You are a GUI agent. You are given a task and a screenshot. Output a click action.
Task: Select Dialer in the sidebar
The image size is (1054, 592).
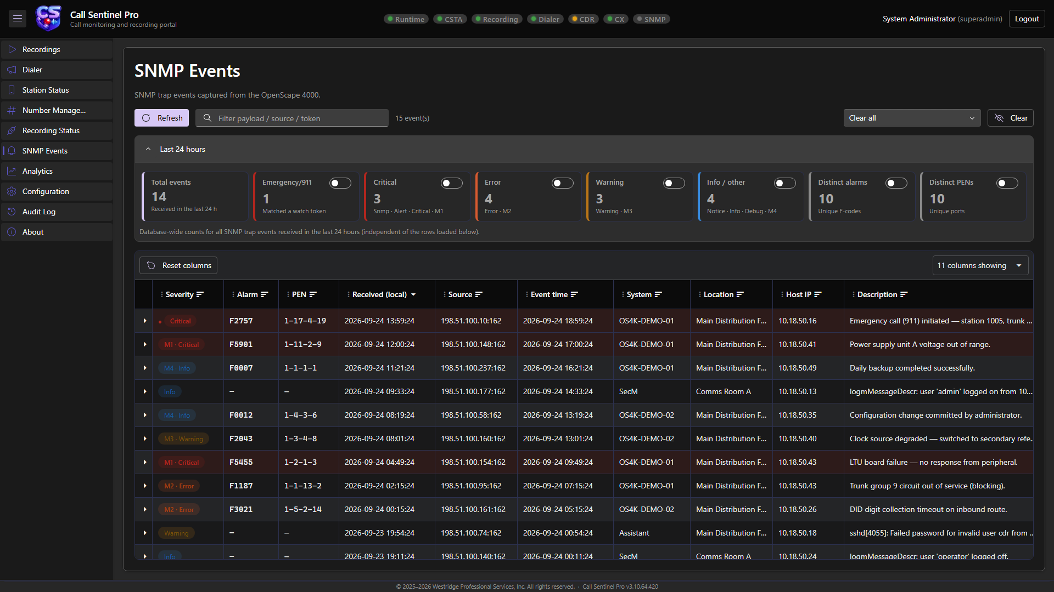point(57,70)
